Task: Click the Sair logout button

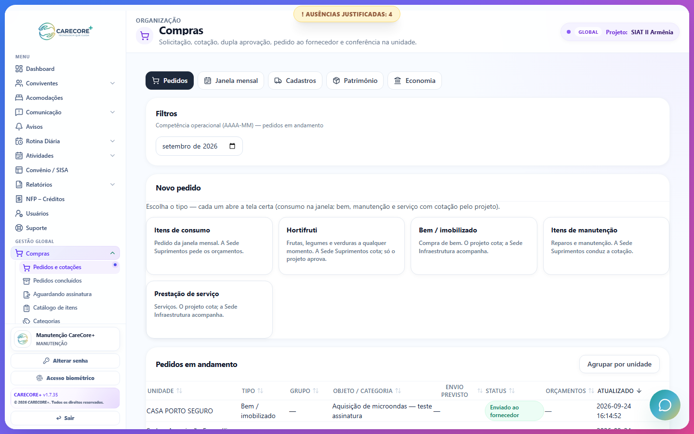Action: point(65,418)
